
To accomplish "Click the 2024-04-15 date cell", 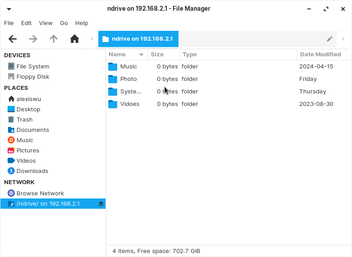I will point(316,67).
